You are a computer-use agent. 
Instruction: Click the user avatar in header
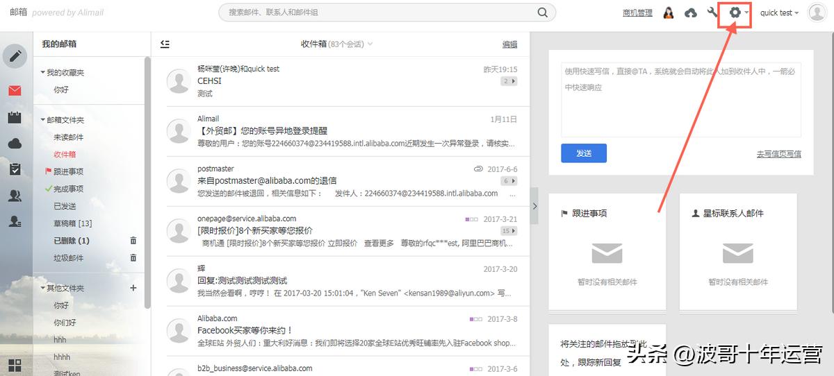click(817, 12)
